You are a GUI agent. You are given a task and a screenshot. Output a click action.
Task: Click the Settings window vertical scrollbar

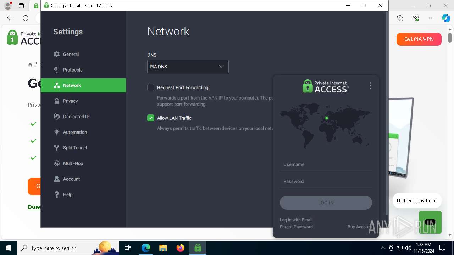(387, 113)
